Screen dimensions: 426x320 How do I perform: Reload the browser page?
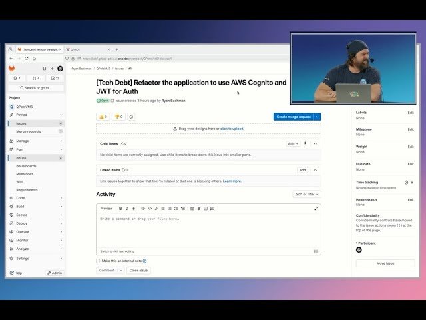pos(27,59)
